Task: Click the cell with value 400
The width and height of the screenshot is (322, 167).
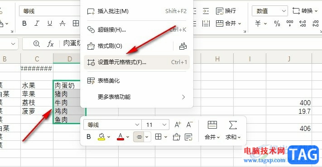Action: click(289, 102)
